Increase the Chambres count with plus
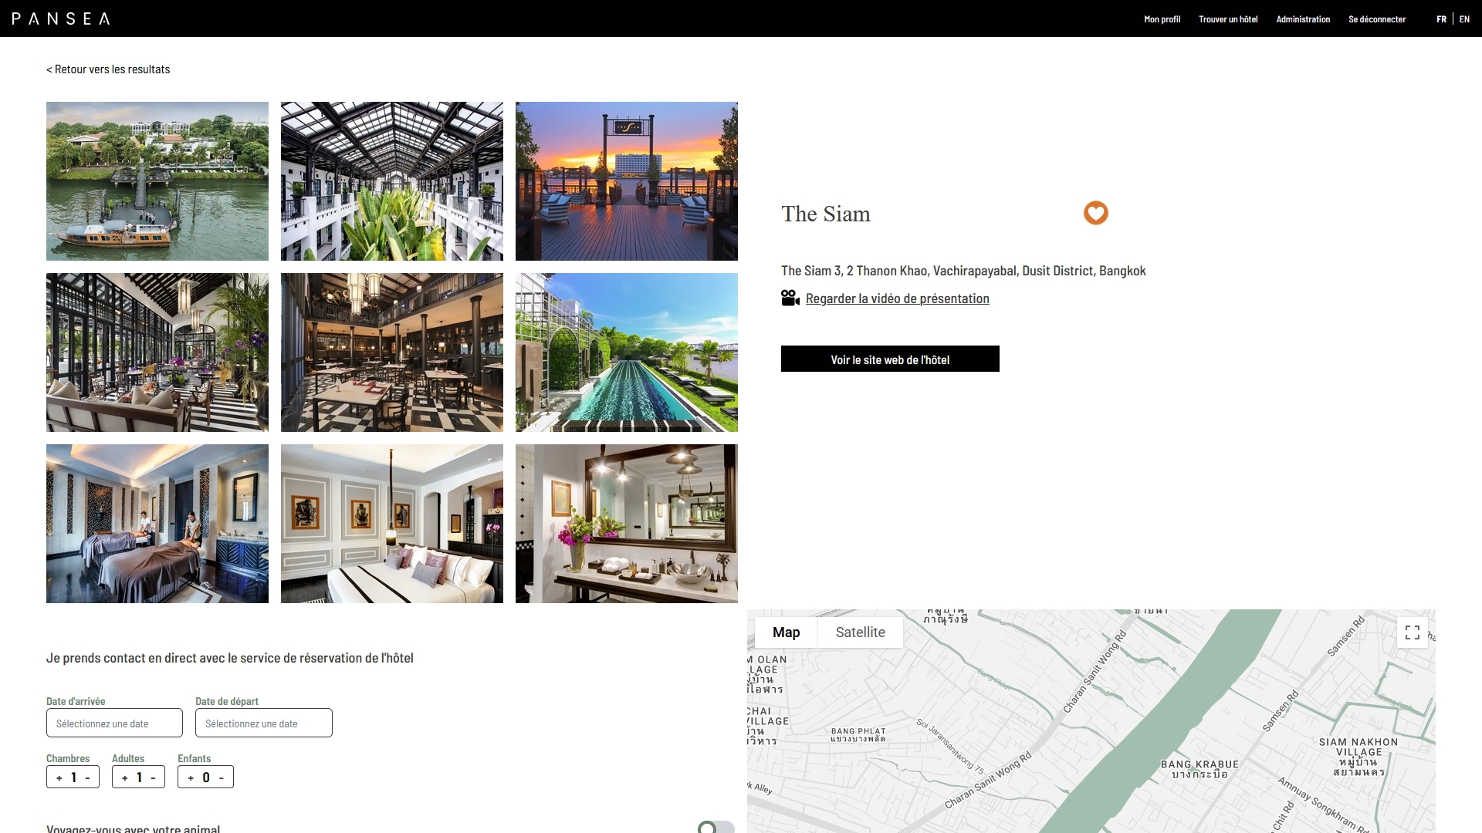 click(x=59, y=777)
